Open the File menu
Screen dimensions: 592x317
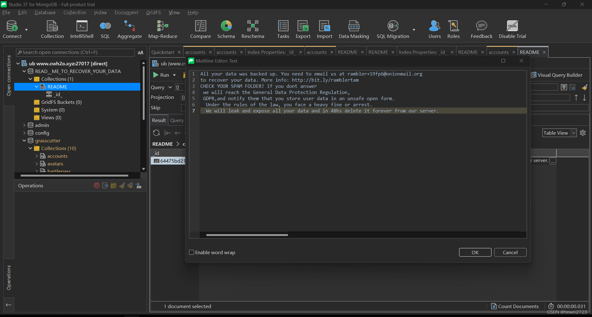pos(6,12)
